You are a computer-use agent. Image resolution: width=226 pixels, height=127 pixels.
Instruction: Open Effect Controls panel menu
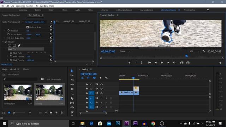click(42, 15)
